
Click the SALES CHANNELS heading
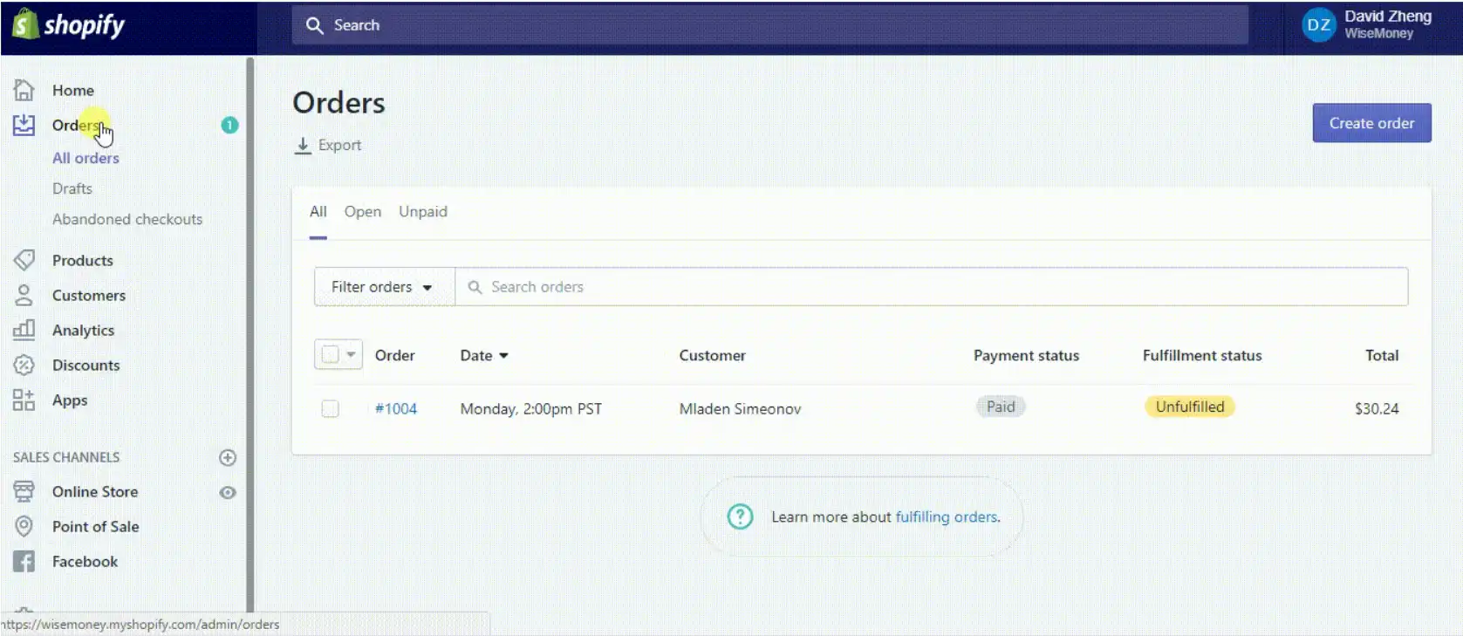[x=66, y=457]
